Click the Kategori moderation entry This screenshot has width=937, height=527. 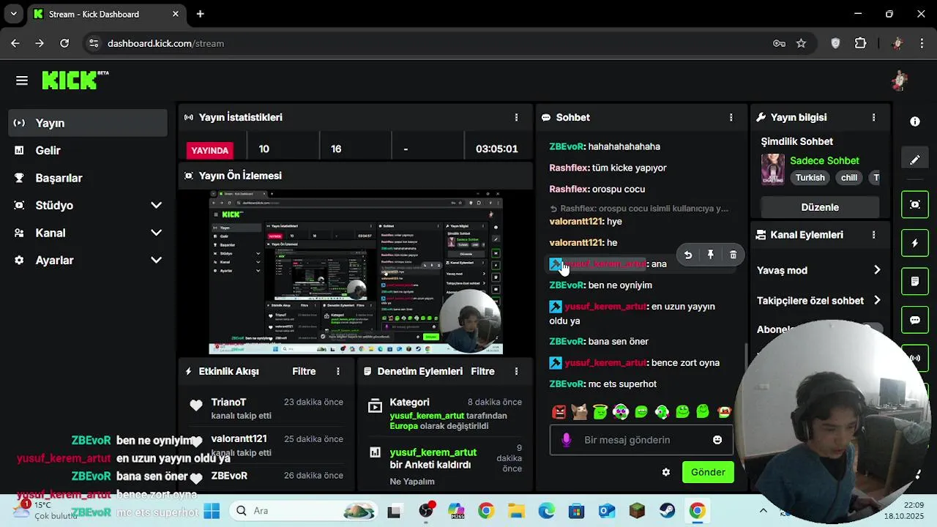pyautogui.click(x=445, y=414)
